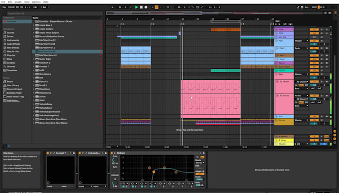Open the Options menu
This screenshot has width=339, height=193.
click(36, 1)
